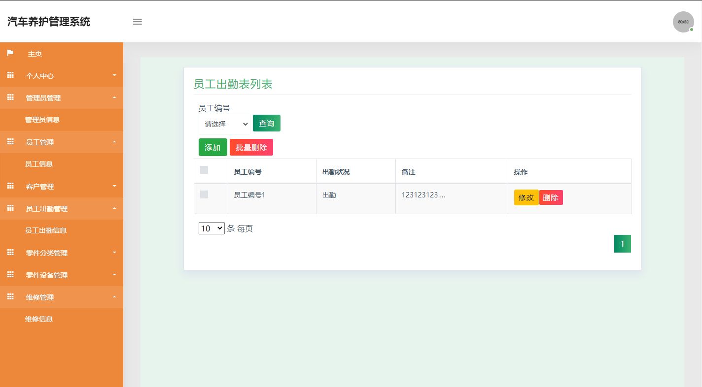Click the 查询 search button

267,123
